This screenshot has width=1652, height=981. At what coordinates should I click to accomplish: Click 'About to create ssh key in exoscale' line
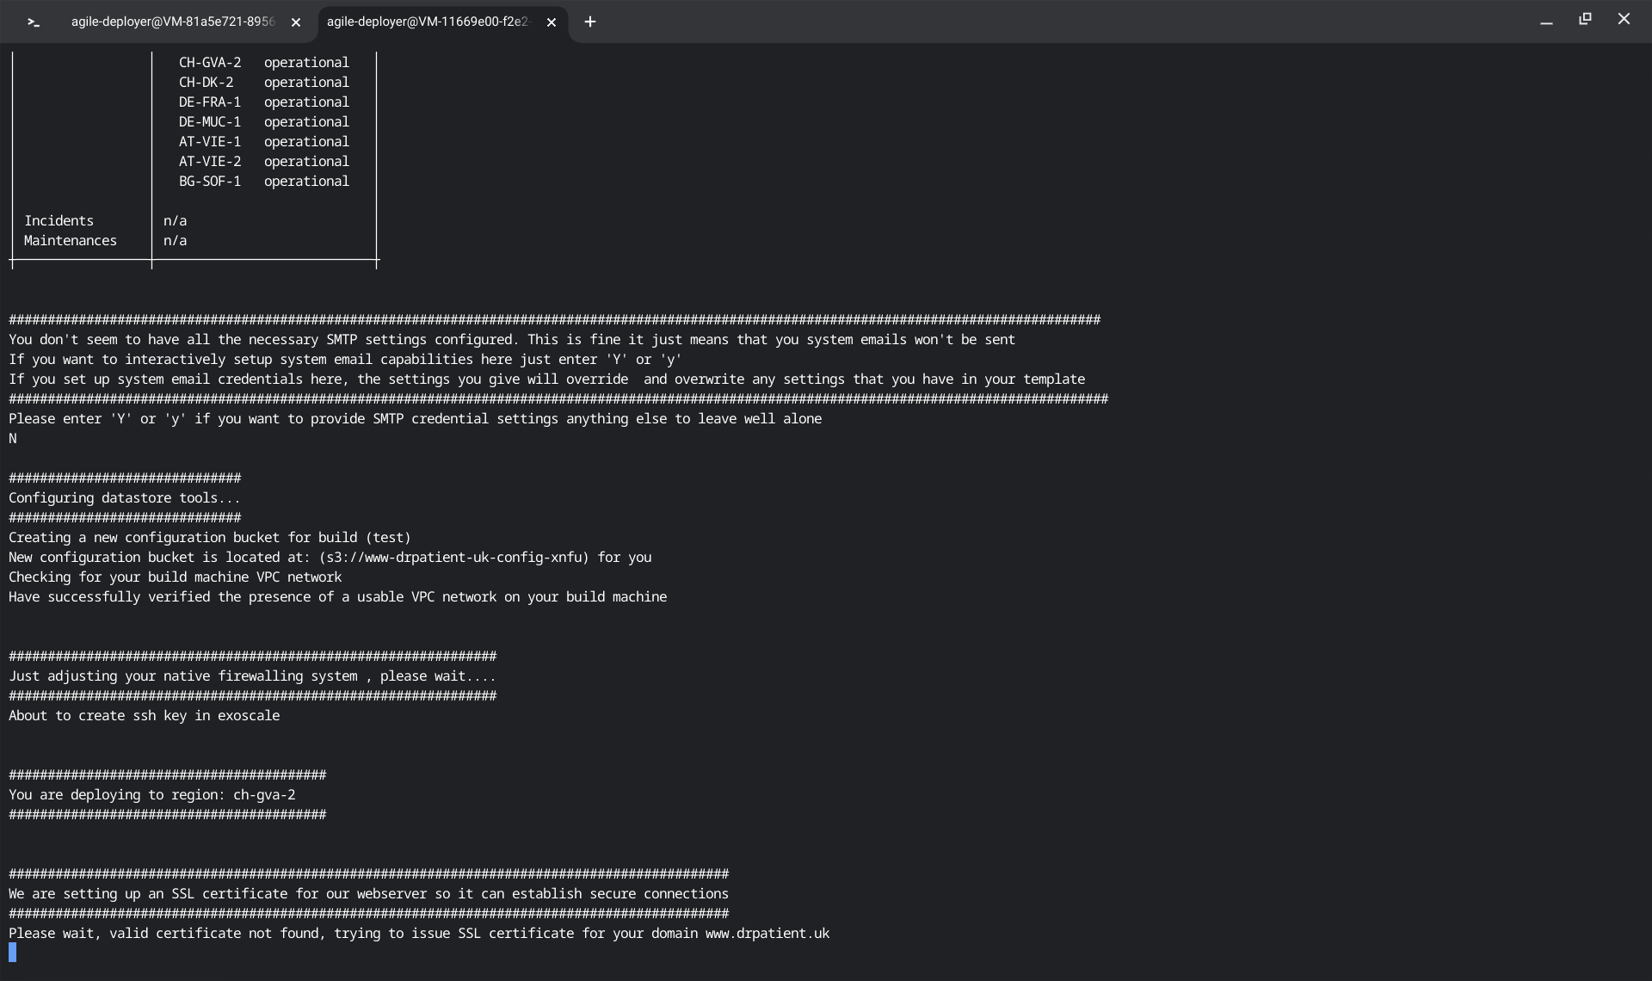click(x=145, y=716)
